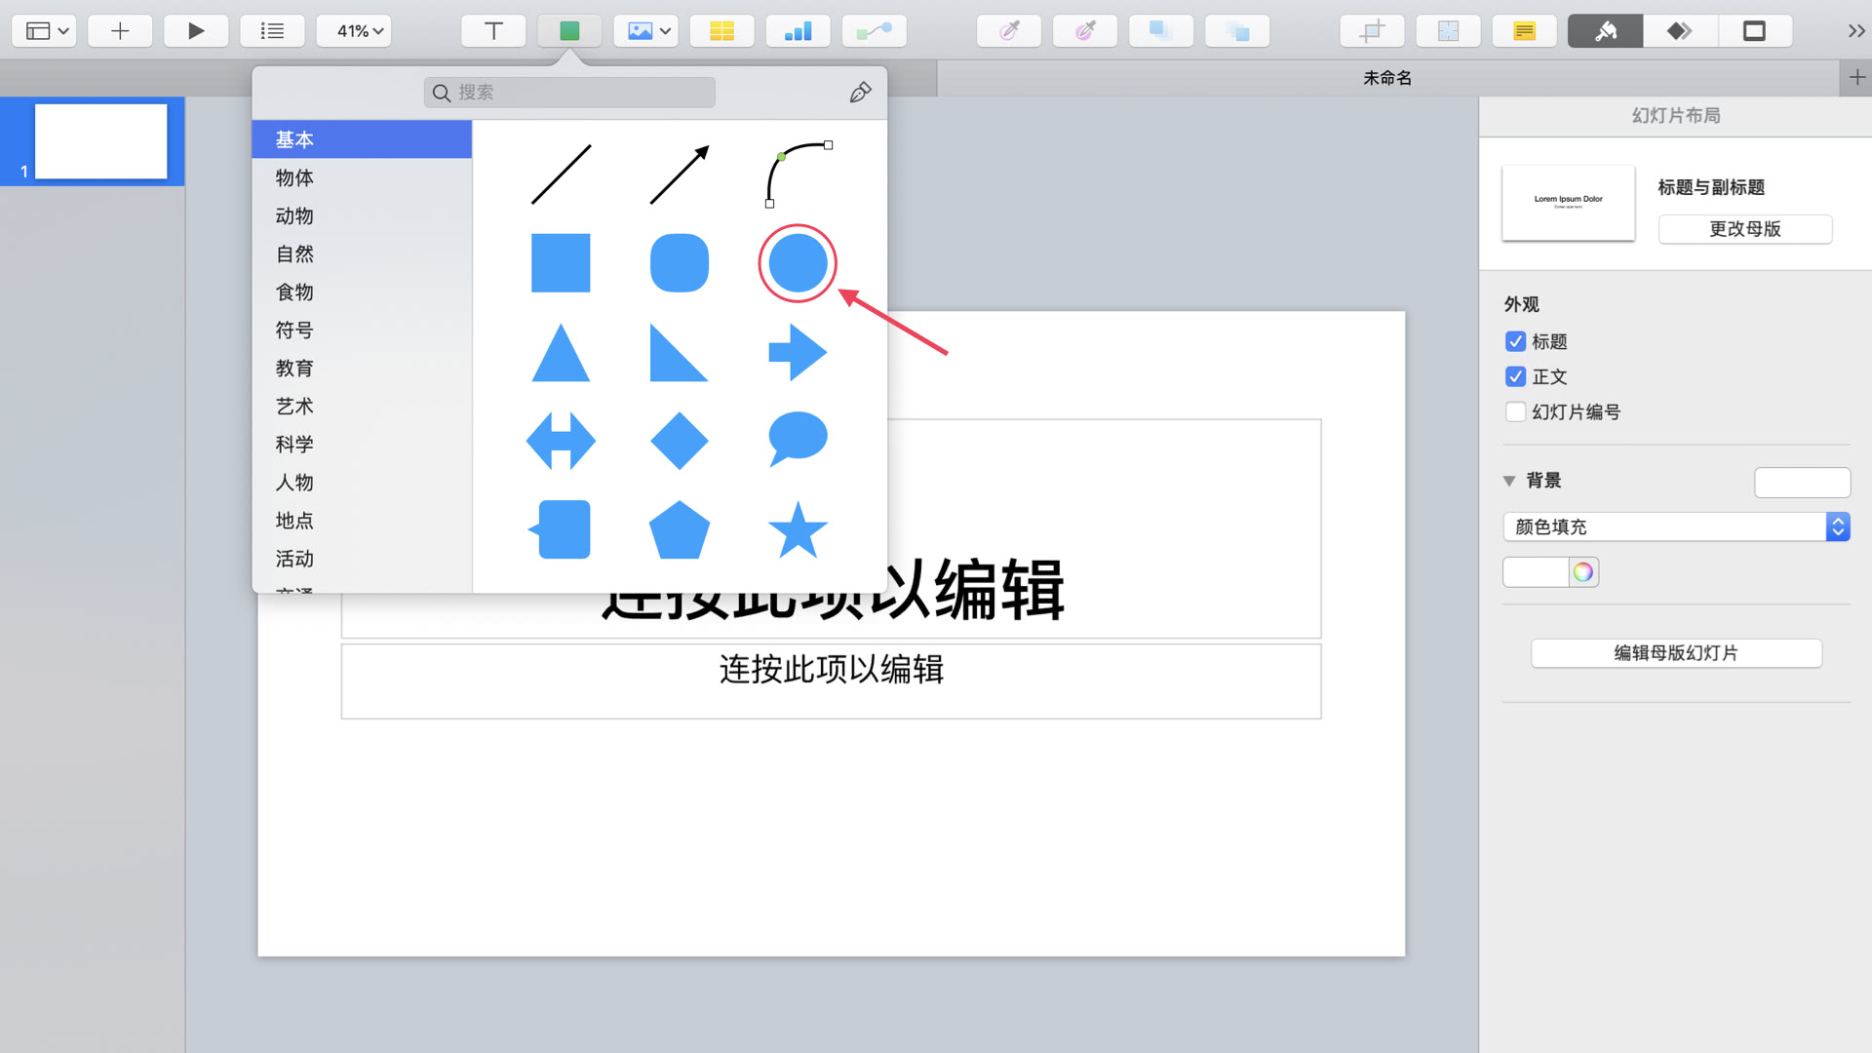Open the chart insertion tool
Image resolution: width=1872 pixels, height=1053 pixels.
[798, 30]
